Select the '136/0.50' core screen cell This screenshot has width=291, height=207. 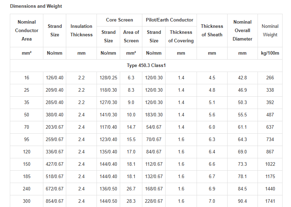click(x=109, y=189)
